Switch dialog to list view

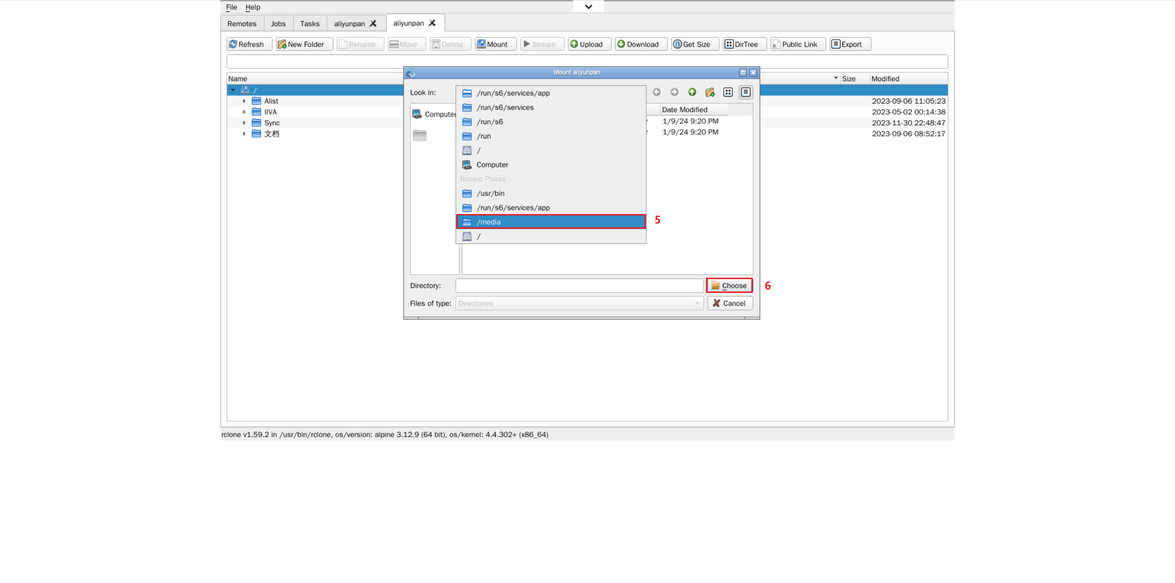pos(727,92)
